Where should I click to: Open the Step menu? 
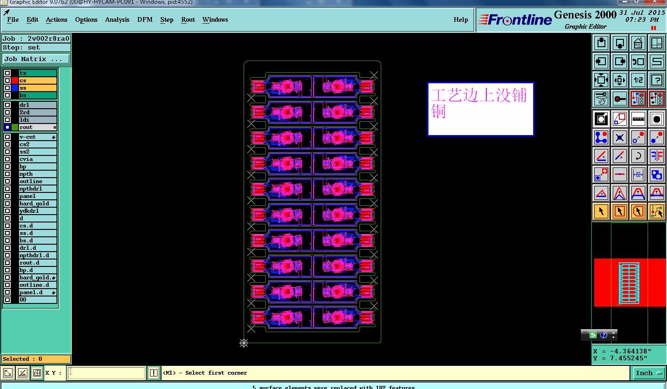click(x=167, y=19)
